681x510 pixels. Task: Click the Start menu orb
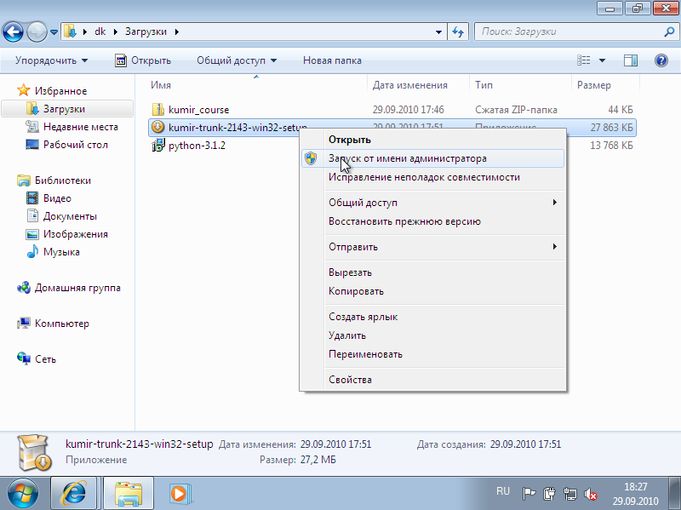23,492
